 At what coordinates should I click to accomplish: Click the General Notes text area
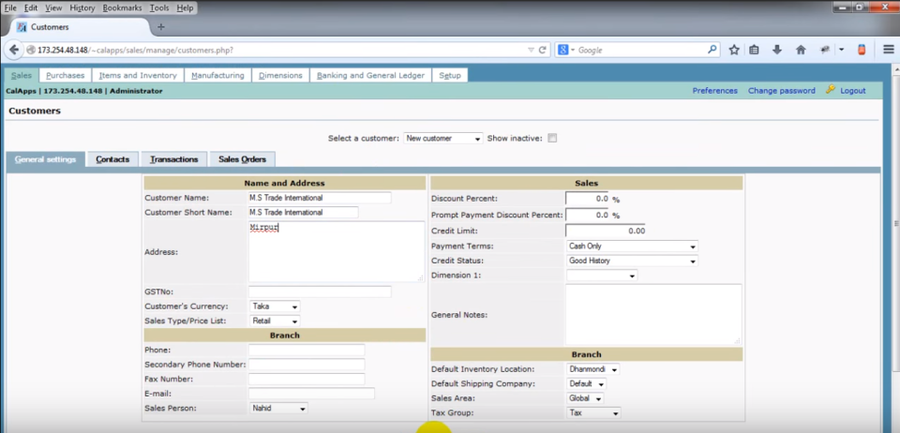click(653, 314)
